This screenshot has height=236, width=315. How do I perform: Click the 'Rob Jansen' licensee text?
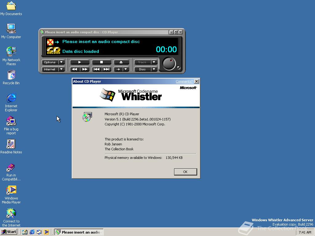pyautogui.click(x=113, y=144)
